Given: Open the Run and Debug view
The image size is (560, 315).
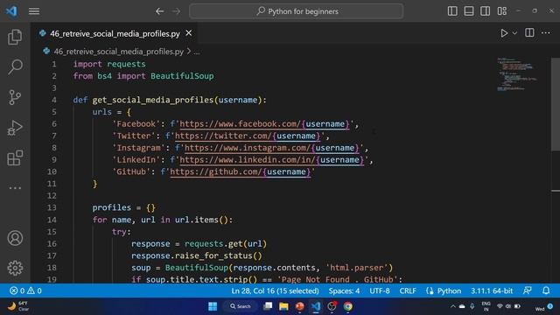Looking at the screenshot, I should coord(15,128).
